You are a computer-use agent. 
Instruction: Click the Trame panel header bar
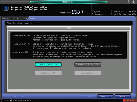[69, 28]
